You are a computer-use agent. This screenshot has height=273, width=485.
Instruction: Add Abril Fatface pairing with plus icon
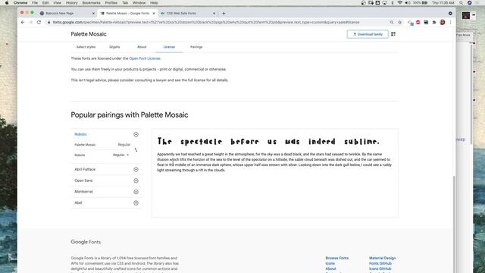[x=136, y=169]
